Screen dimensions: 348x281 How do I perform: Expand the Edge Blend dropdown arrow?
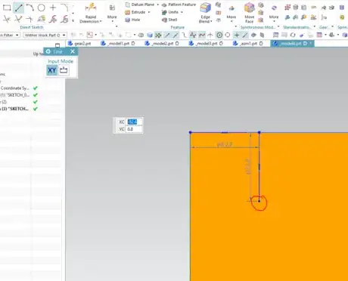[211, 21]
